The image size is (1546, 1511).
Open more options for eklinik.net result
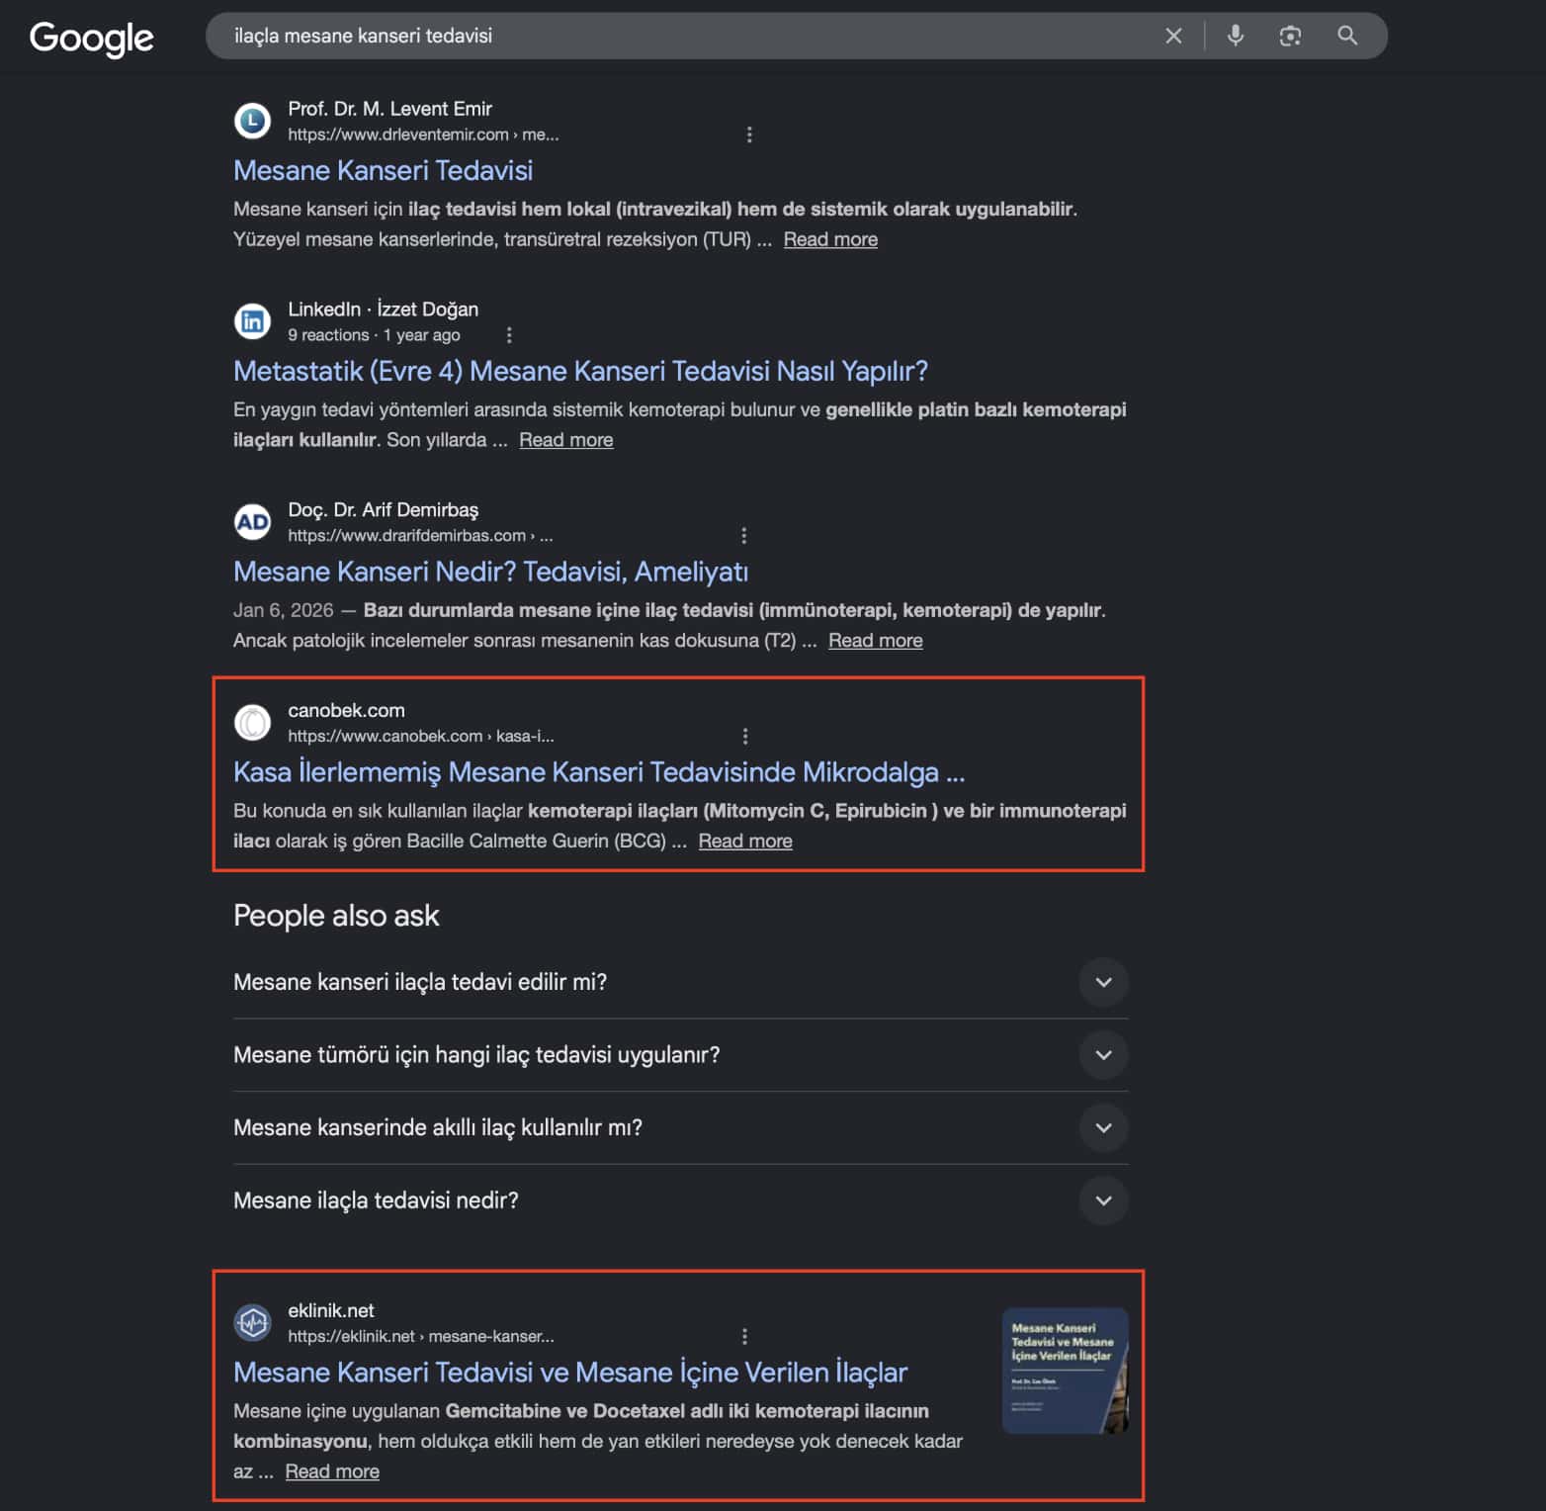(x=744, y=1336)
